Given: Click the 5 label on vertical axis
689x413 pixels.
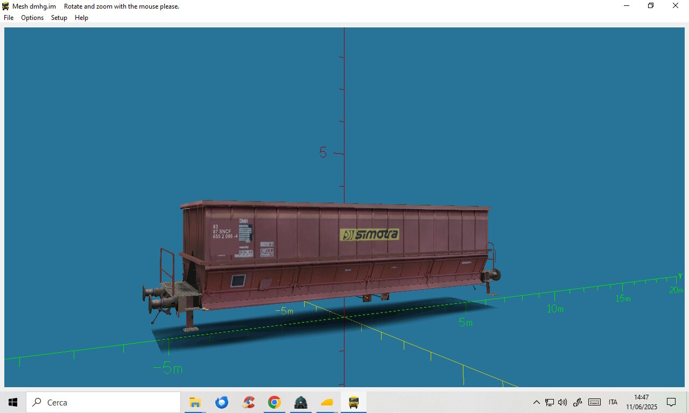Looking at the screenshot, I should [323, 153].
